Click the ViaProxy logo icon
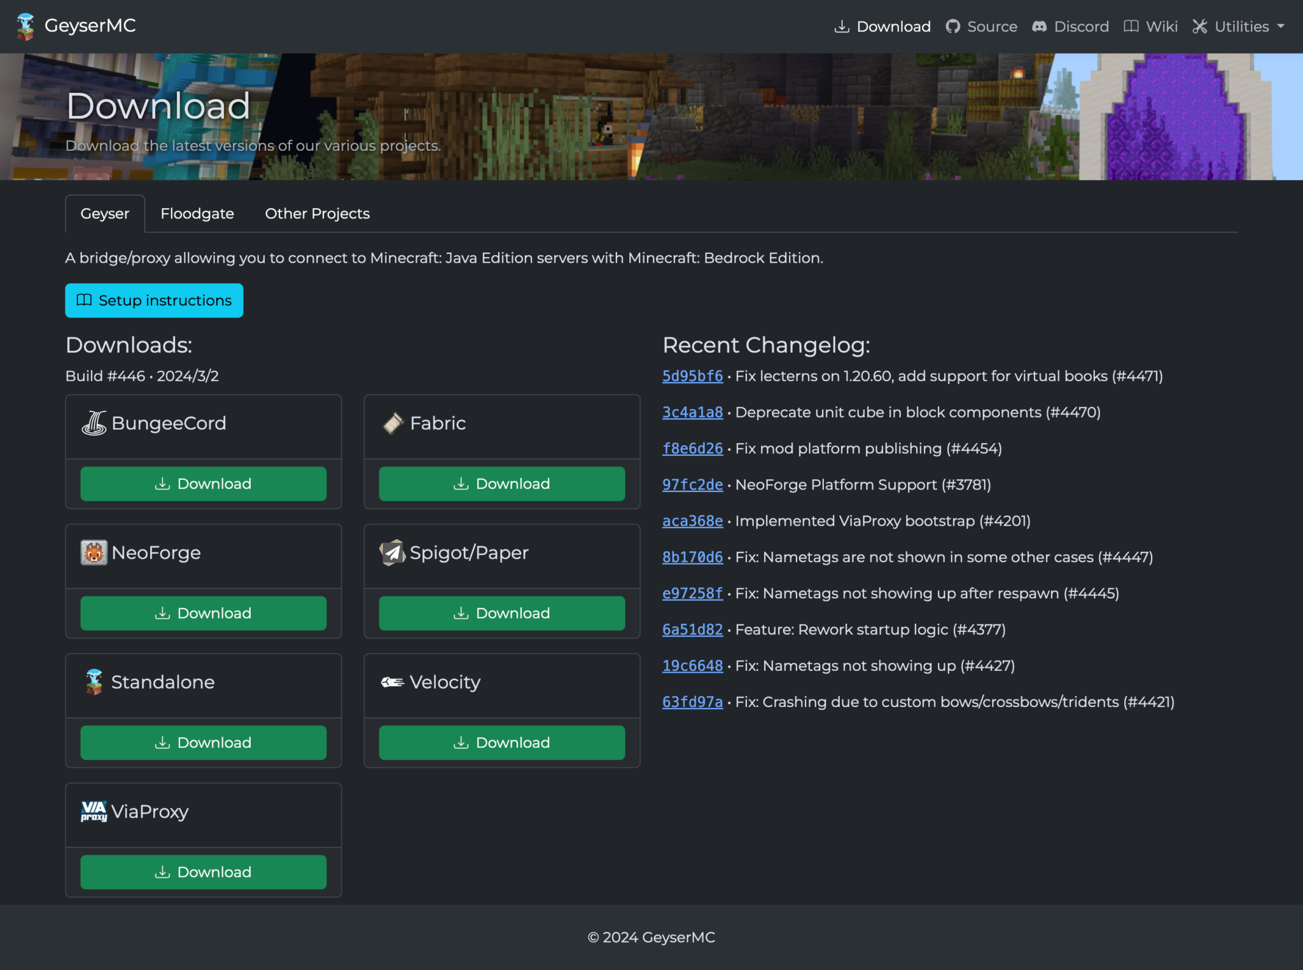Screen dimensions: 1303x970 point(92,811)
